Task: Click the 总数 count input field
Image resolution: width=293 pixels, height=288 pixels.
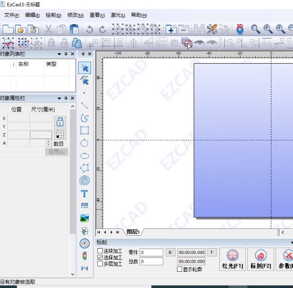Action: (x=151, y=261)
